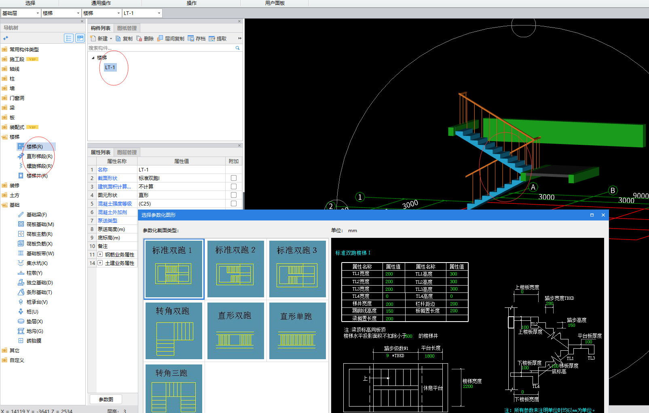Open 构件列表 tab
Image resolution: width=649 pixels, height=413 pixels.
pyautogui.click(x=101, y=28)
